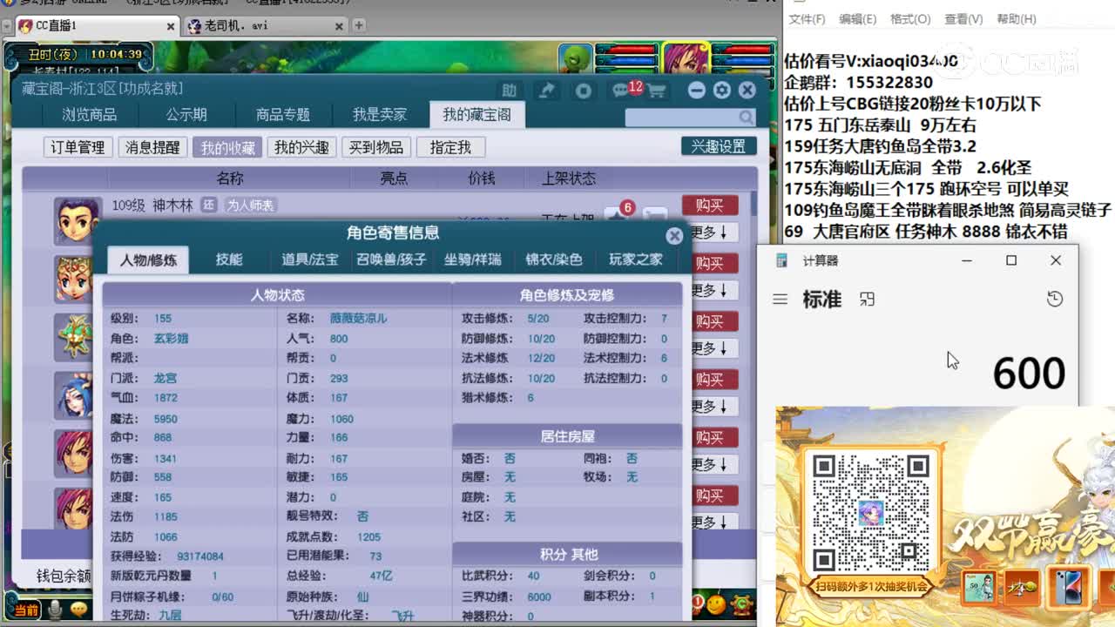
Task: Click the phone prize icon in ad banner
Action: pos(1068,586)
